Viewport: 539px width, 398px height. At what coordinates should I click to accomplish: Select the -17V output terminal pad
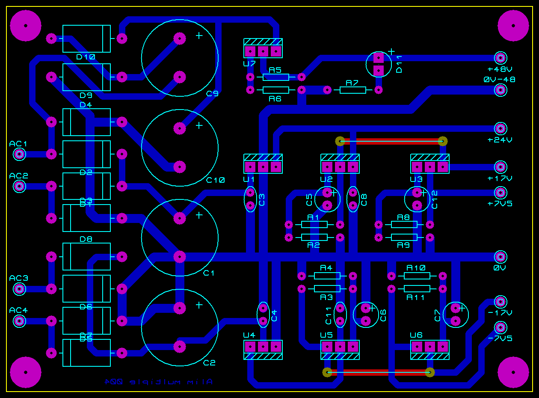pos(500,302)
